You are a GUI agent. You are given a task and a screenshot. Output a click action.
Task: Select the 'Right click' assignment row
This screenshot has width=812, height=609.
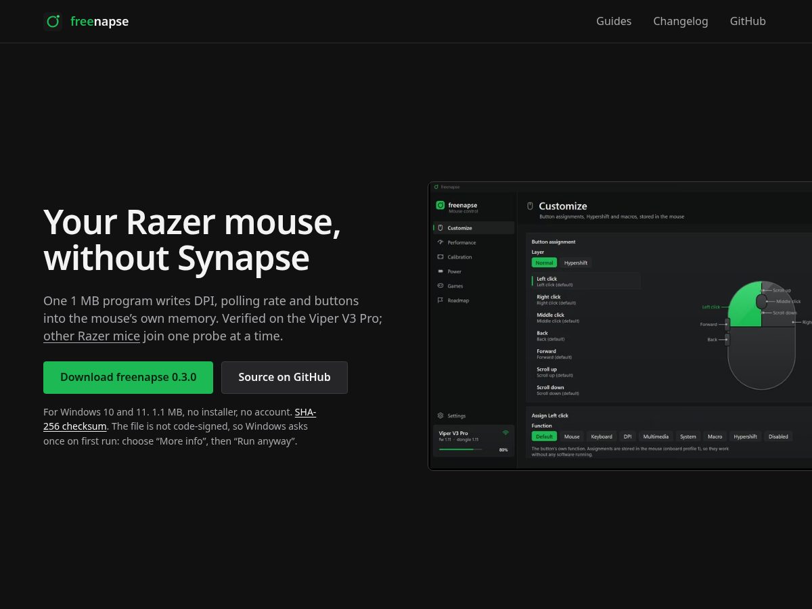coord(586,299)
